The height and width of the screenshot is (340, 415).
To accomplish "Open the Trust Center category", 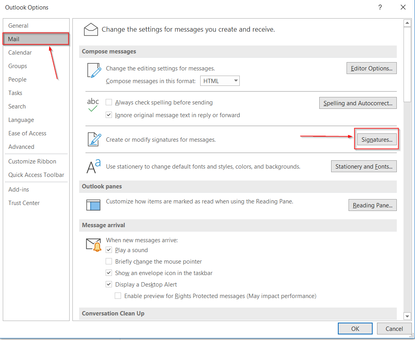I will (x=36, y=203).
